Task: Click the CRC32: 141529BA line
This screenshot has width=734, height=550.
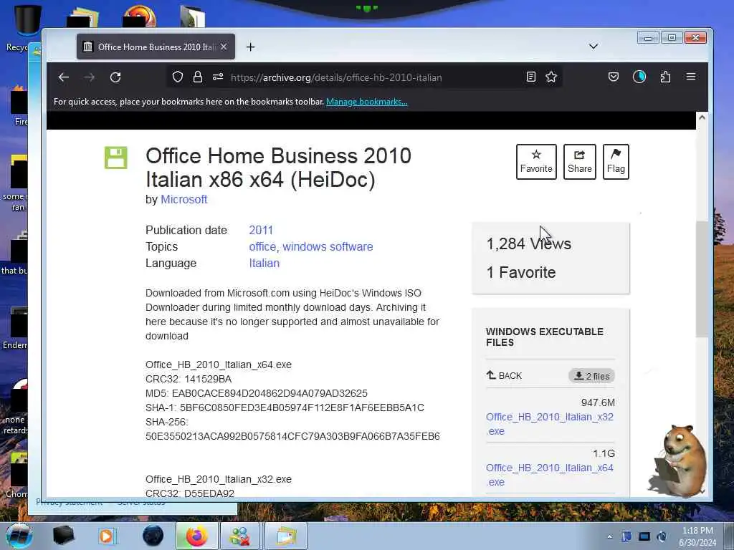Action: tap(189, 379)
